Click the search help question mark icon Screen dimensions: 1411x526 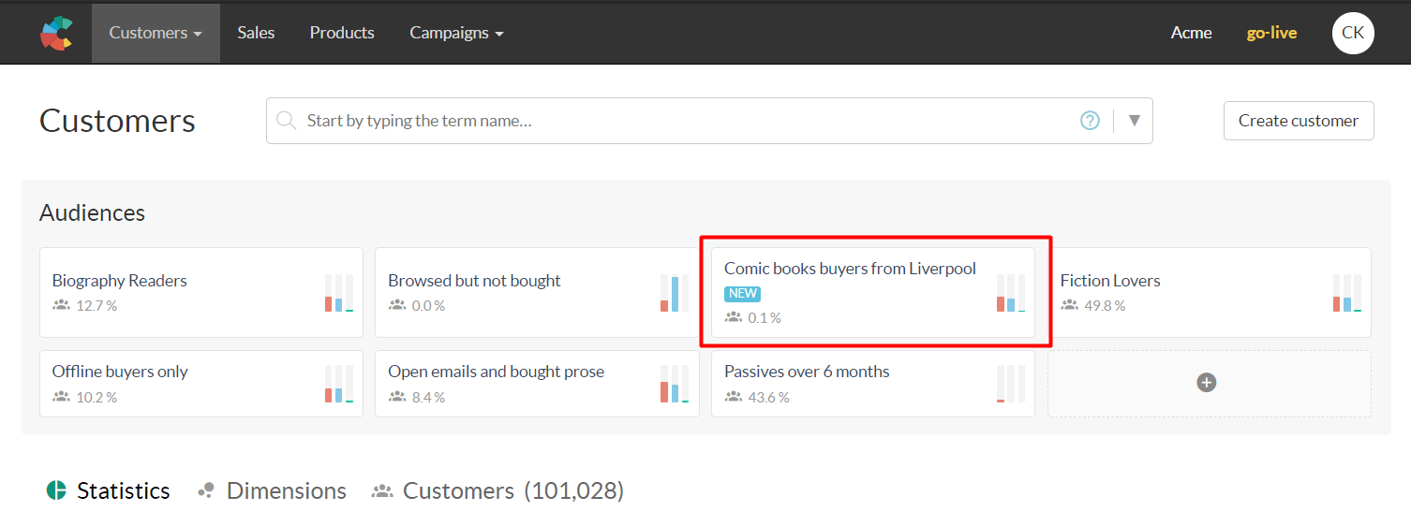[1090, 121]
